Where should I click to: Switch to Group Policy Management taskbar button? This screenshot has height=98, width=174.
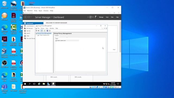(53, 84)
